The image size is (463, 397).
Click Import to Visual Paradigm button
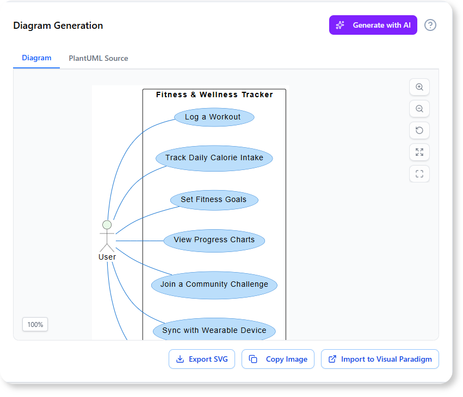380,359
